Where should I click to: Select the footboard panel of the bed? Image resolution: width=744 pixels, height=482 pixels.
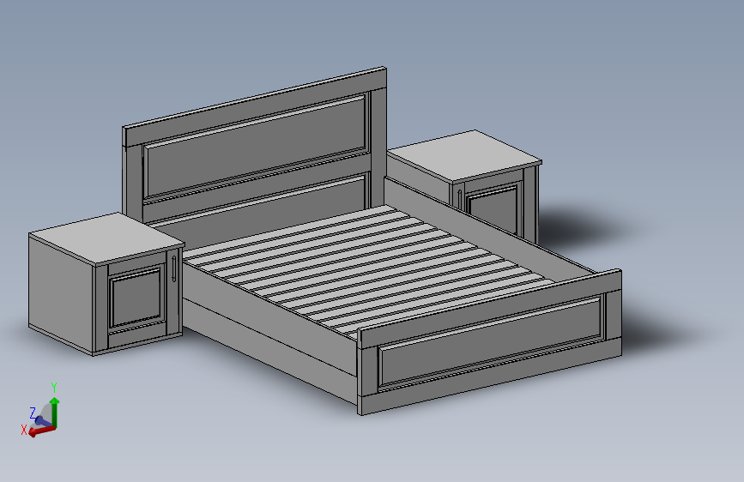tap(490, 342)
